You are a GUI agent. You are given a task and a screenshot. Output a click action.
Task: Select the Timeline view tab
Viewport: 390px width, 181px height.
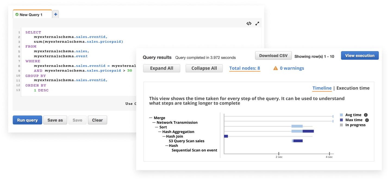point(322,88)
